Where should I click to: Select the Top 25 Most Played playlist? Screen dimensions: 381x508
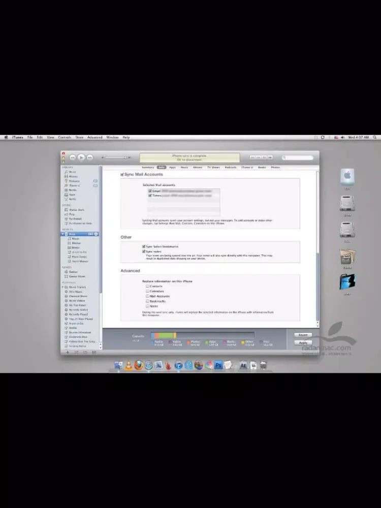pyautogui.click(x=79, y=319)
